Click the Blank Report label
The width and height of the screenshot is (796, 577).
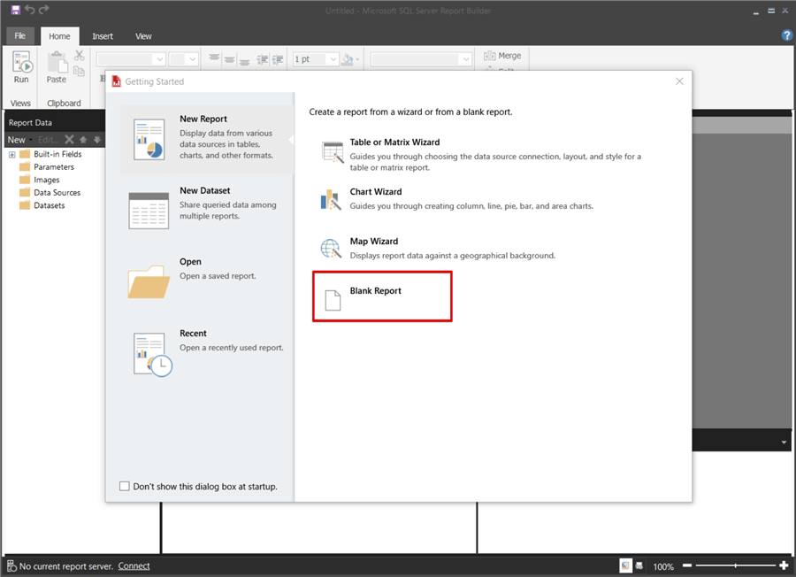(x=375, y=290)
